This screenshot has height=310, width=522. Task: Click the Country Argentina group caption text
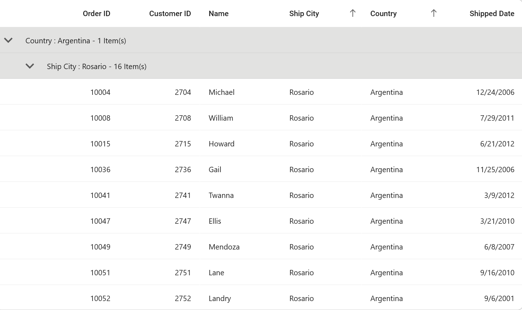click(x=76, y=41)
